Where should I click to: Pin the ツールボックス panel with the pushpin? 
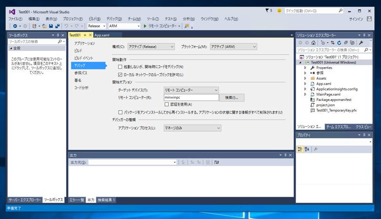click(x=58, y=35)
